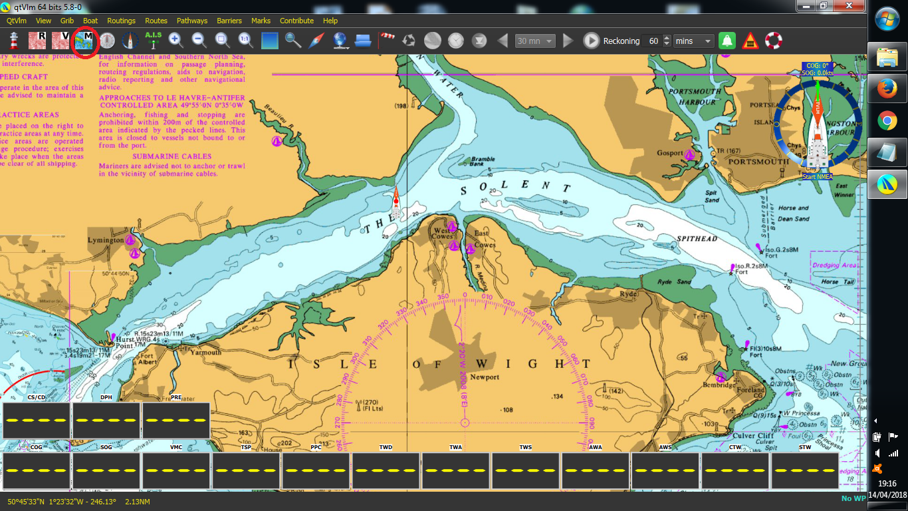Screen dimensions: 908x511
Task: Click the lighthouse icon in toolbar
Action: coord(13,41)
